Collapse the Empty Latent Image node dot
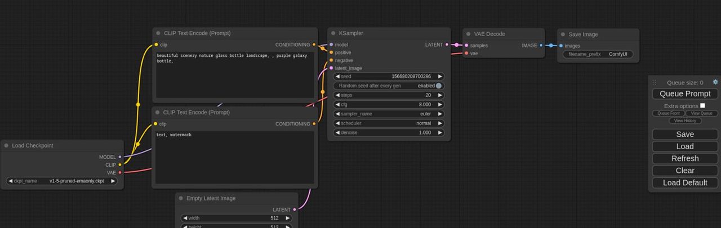 tap(181, 198)
